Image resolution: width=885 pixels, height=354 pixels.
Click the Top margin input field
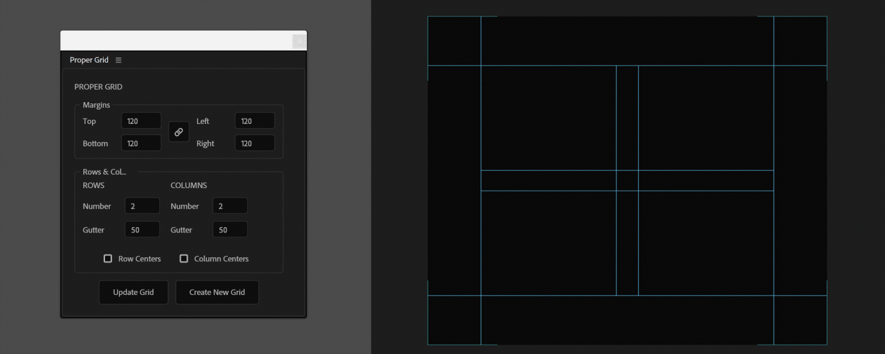[x=141, y=121]
